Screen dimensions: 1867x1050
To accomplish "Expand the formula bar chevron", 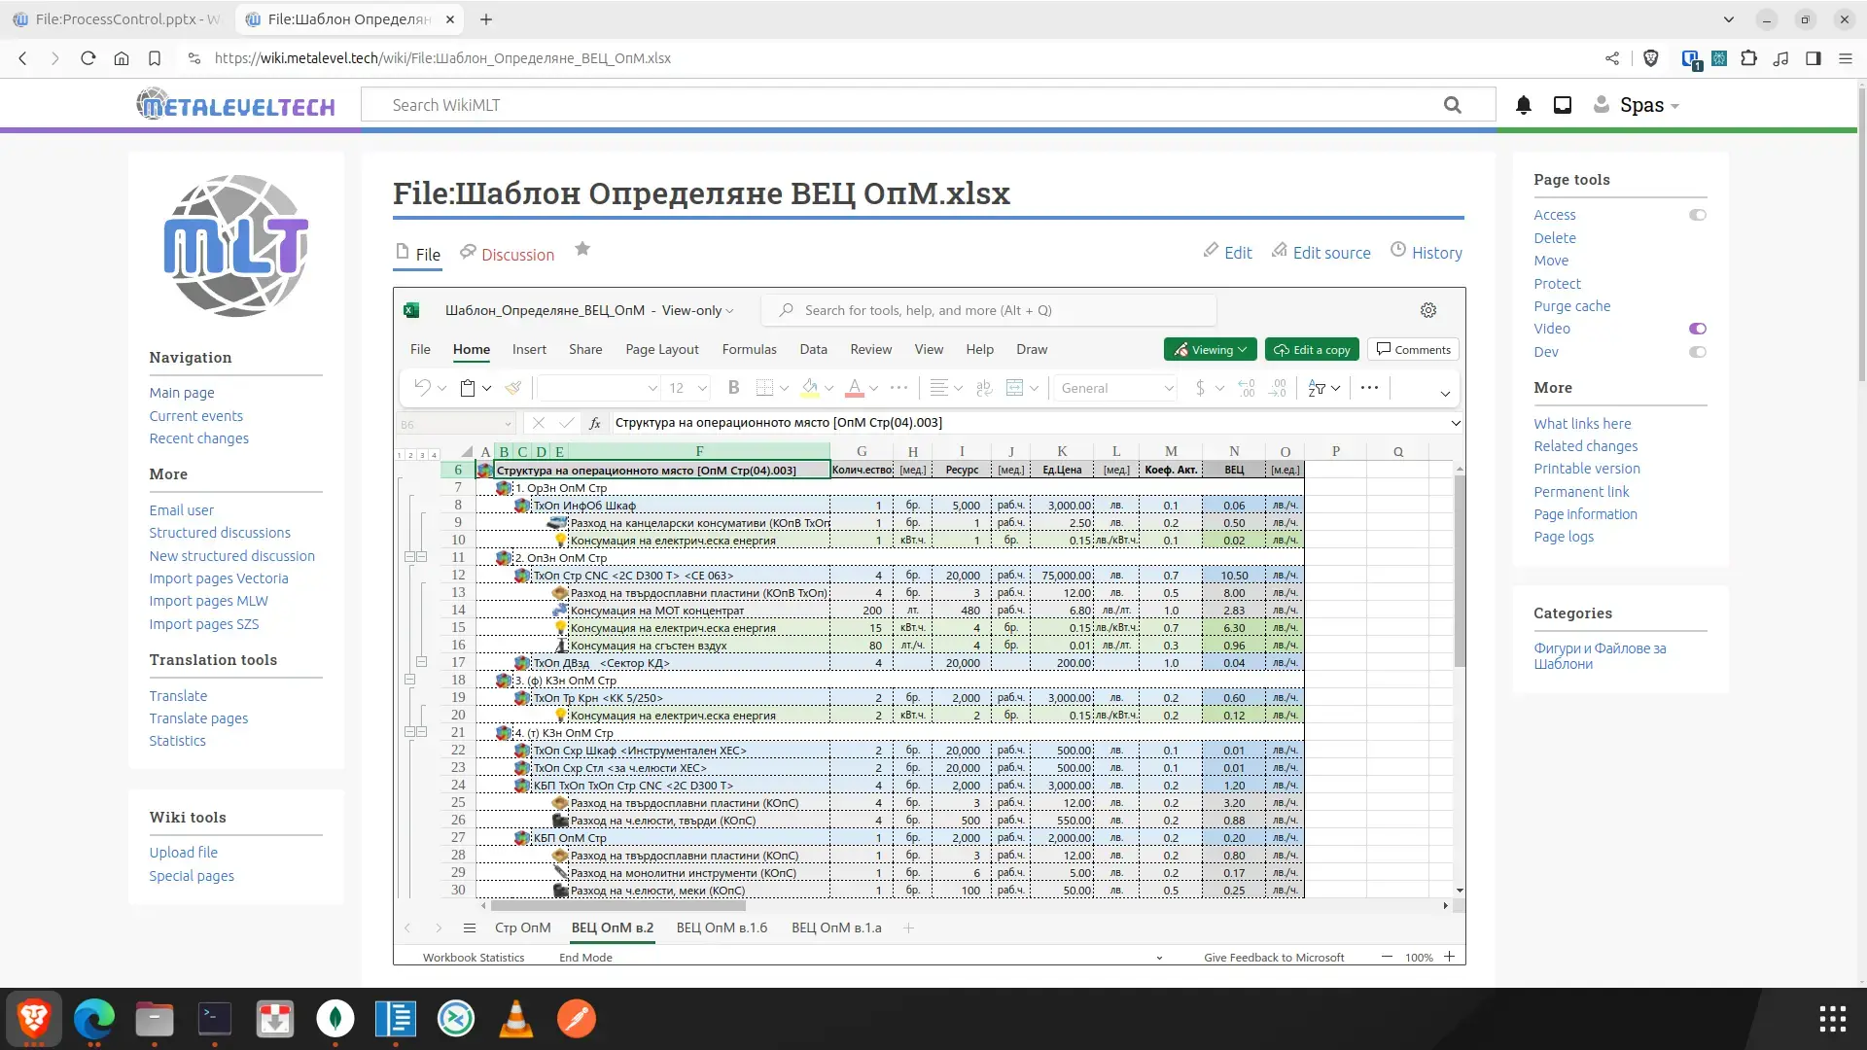I will coord(1455,423).
